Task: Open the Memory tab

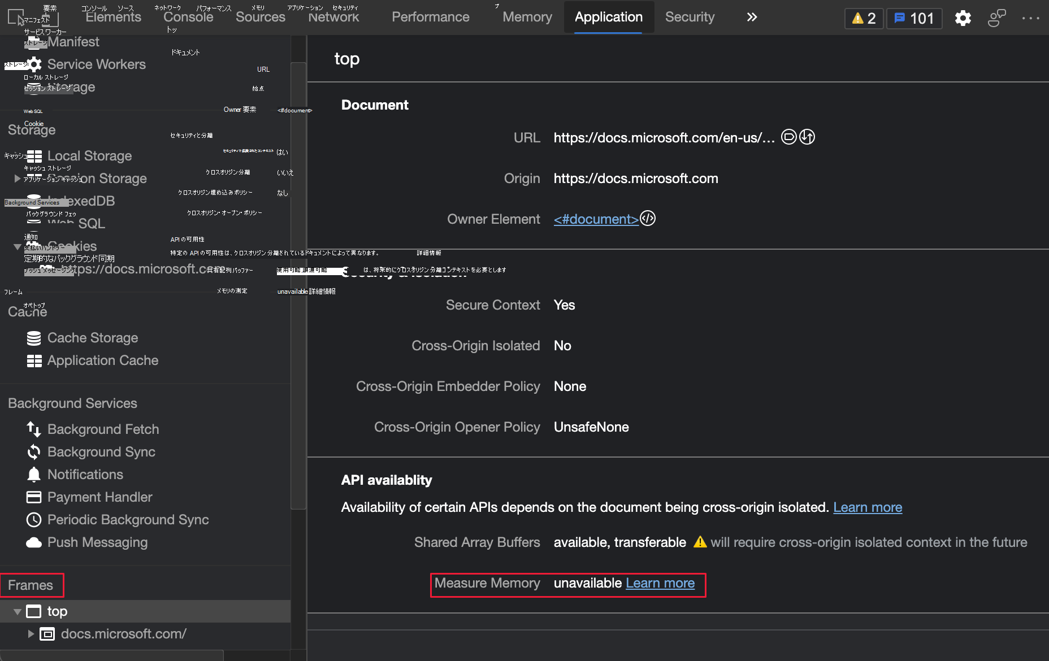Action: point(527,18)
